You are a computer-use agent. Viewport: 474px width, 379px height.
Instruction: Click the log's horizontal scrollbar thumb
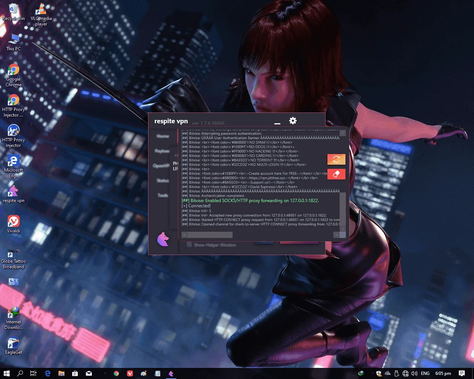210,235
